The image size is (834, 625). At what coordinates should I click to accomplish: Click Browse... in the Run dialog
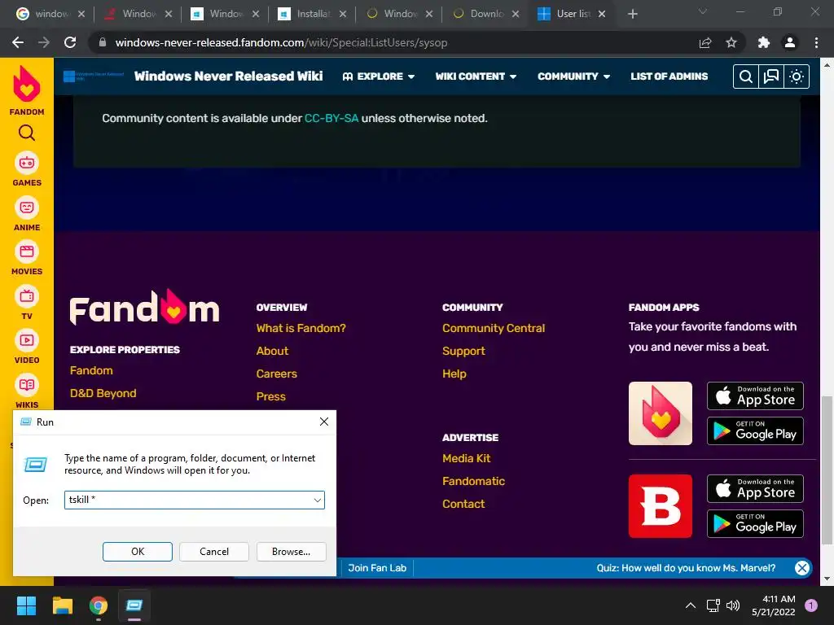tap(291, 552)
